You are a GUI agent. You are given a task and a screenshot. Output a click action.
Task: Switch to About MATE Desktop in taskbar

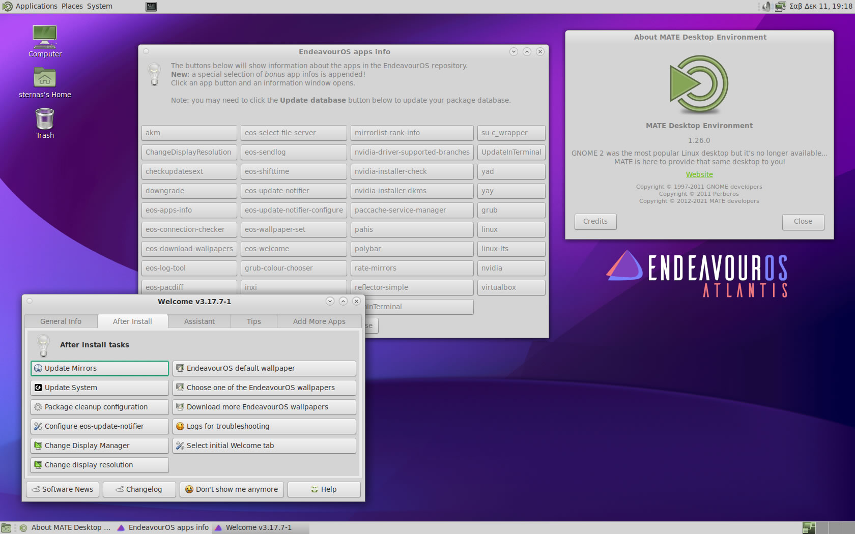(x=65, y=528)
